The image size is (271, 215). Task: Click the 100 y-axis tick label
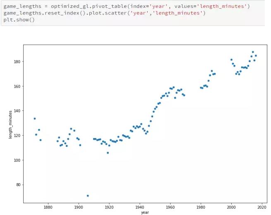coord(17,160)
